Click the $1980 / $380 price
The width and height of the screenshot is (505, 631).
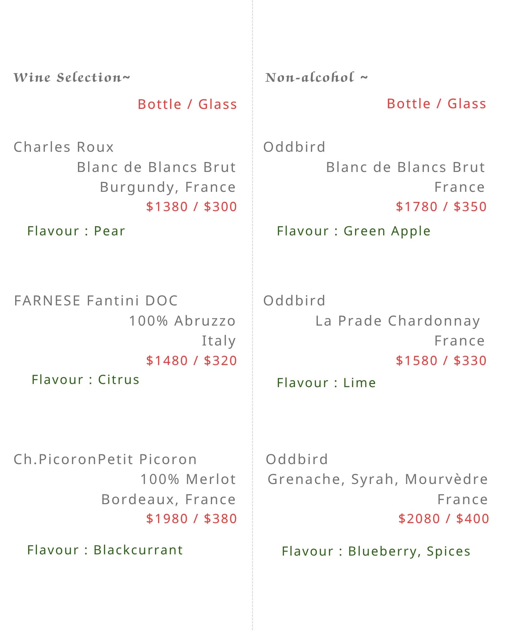[191, 519]
